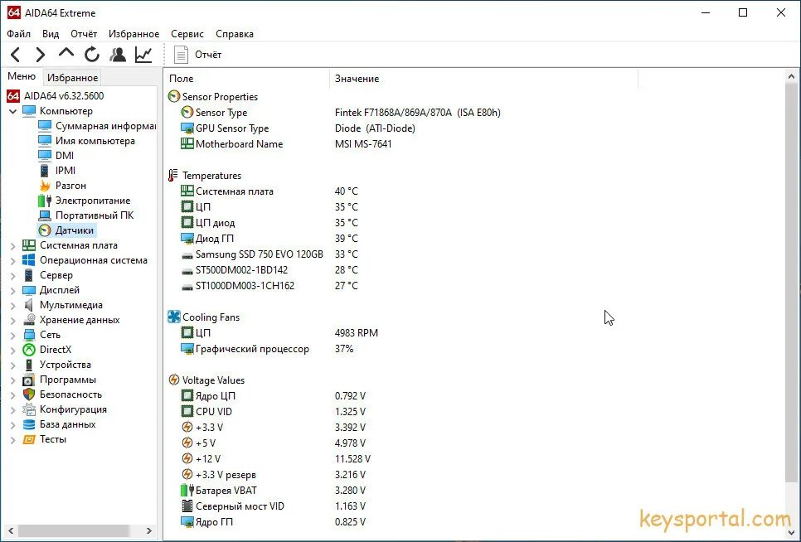Switch to the Меню tab
This screenshot has width=801, height=542.
22,76
